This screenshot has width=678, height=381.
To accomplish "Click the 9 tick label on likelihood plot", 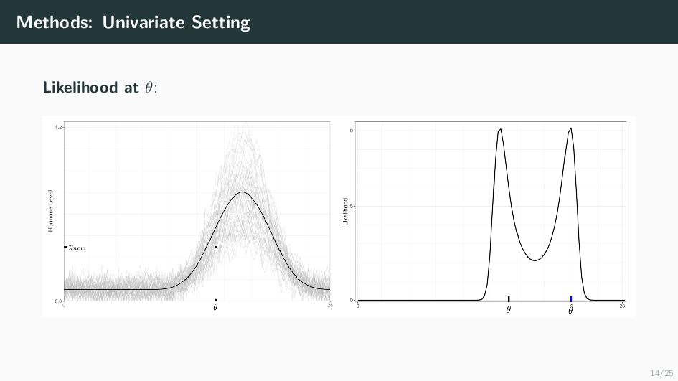I will click(x=351, y=131).
